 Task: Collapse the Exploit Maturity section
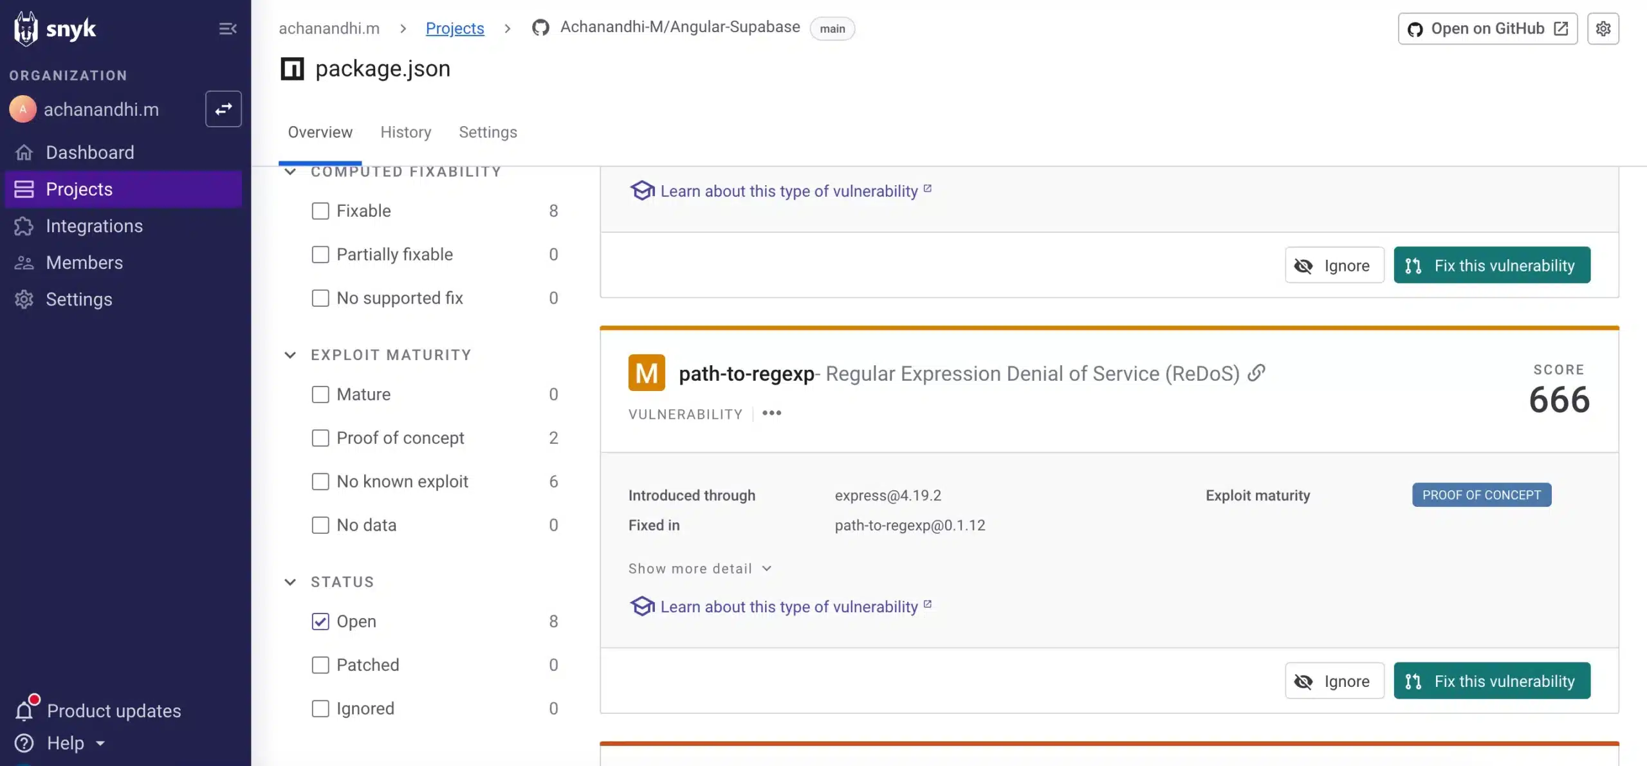click(290, 355)
